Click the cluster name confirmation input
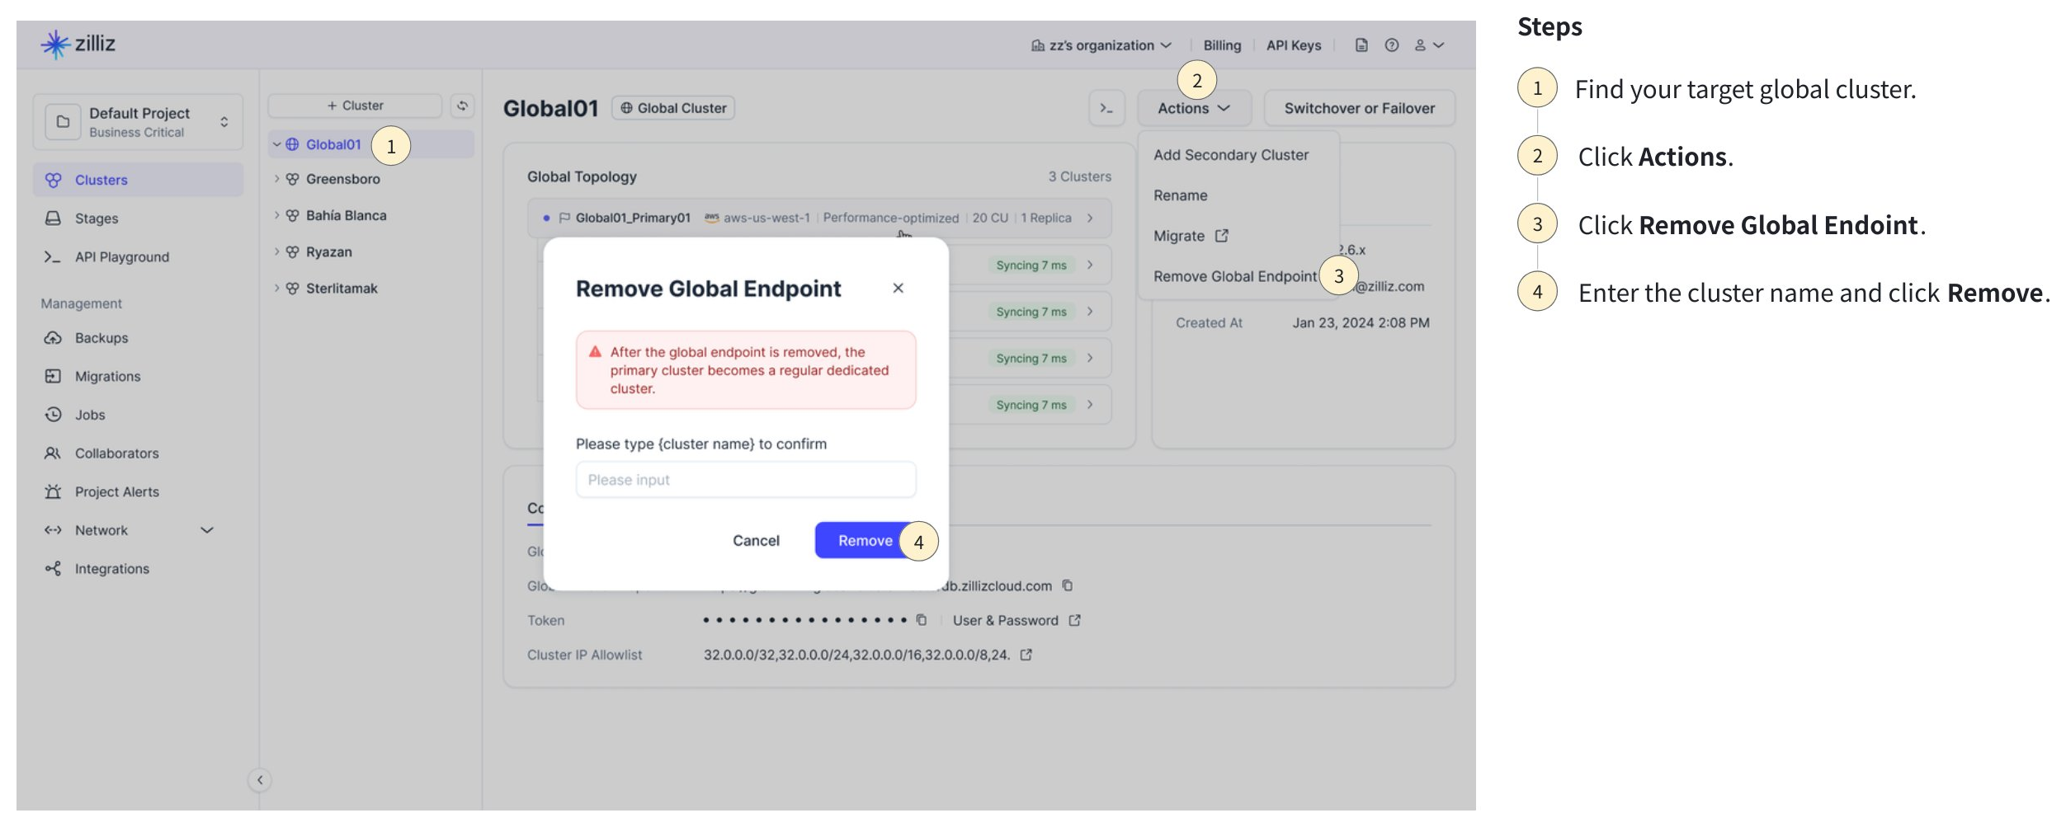 click(x=745, y=480)
